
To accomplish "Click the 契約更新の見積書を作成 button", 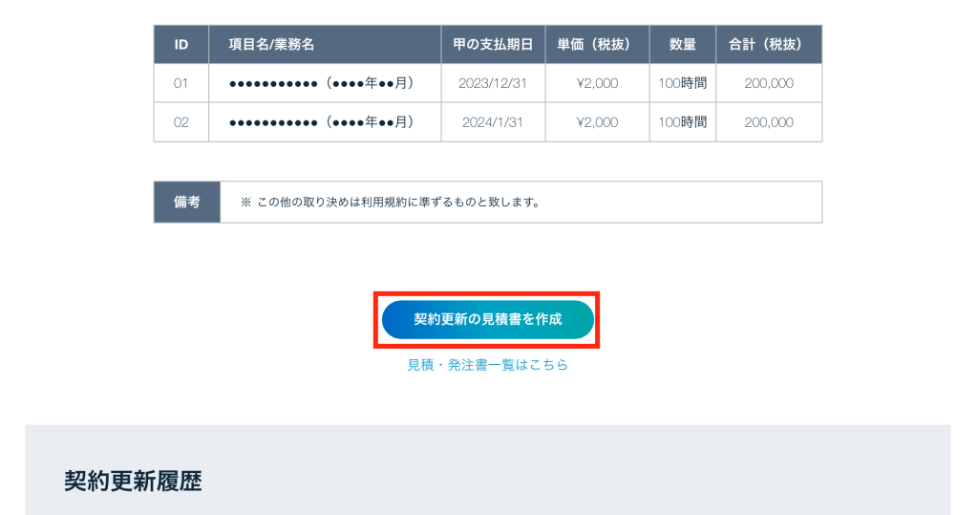I will (x=487, y=319).
